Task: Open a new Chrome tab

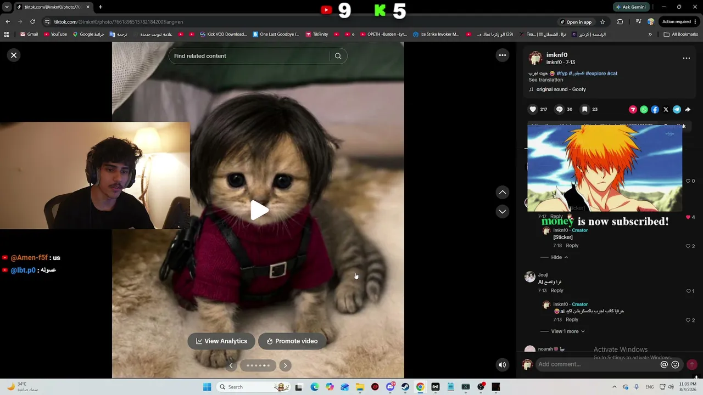Action: [101, 7]
